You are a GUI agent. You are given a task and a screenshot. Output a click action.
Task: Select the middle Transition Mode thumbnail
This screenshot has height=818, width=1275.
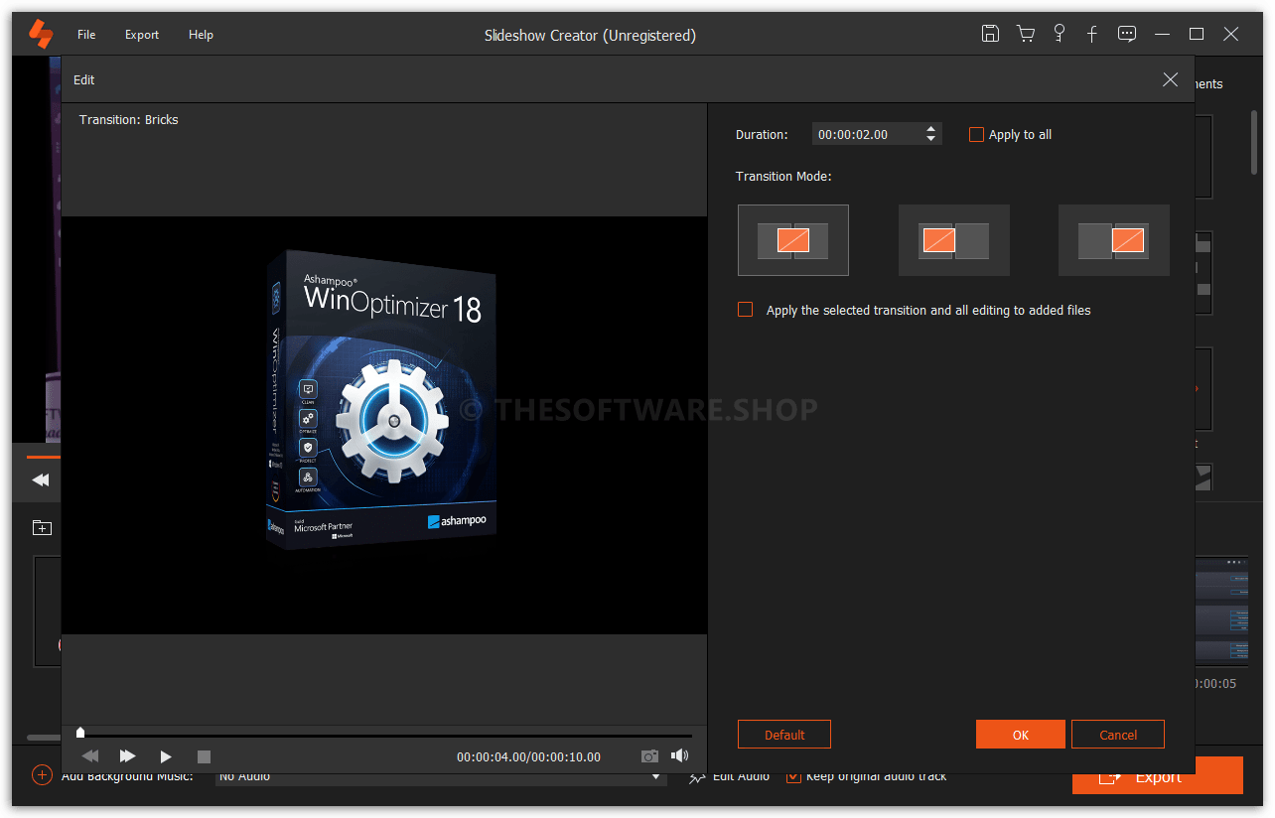[953, 240]
